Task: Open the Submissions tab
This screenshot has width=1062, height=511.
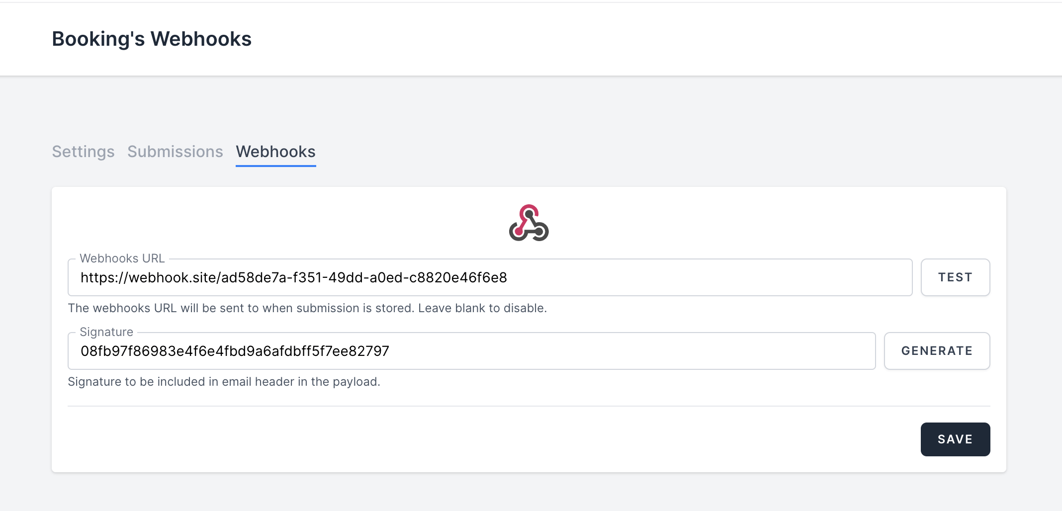Action: [x=175, y=152]
